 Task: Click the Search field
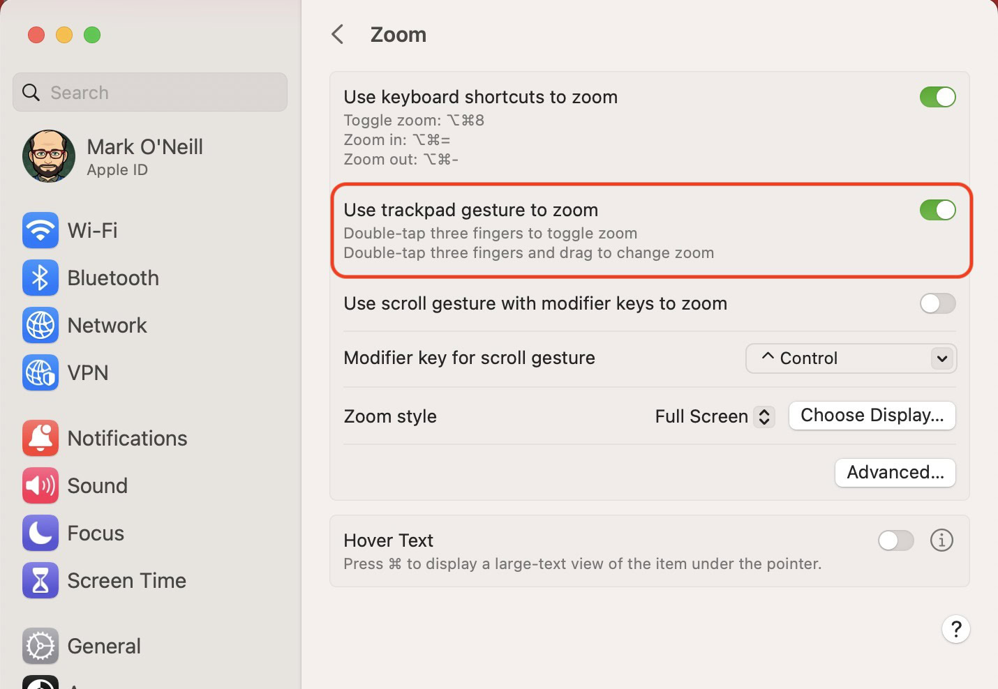click(150, 92)
